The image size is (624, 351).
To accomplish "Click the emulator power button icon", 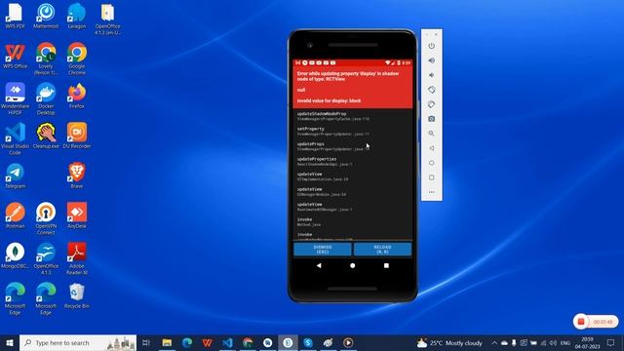I will click(x=431, y=46).
